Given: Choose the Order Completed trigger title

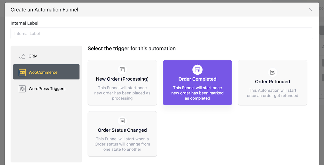Looking at the screenshot, I should (197, 79).
